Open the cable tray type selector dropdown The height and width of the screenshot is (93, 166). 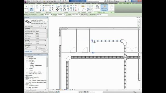coord(47,22)
